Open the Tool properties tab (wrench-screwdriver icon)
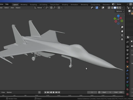 pos(127,42)
